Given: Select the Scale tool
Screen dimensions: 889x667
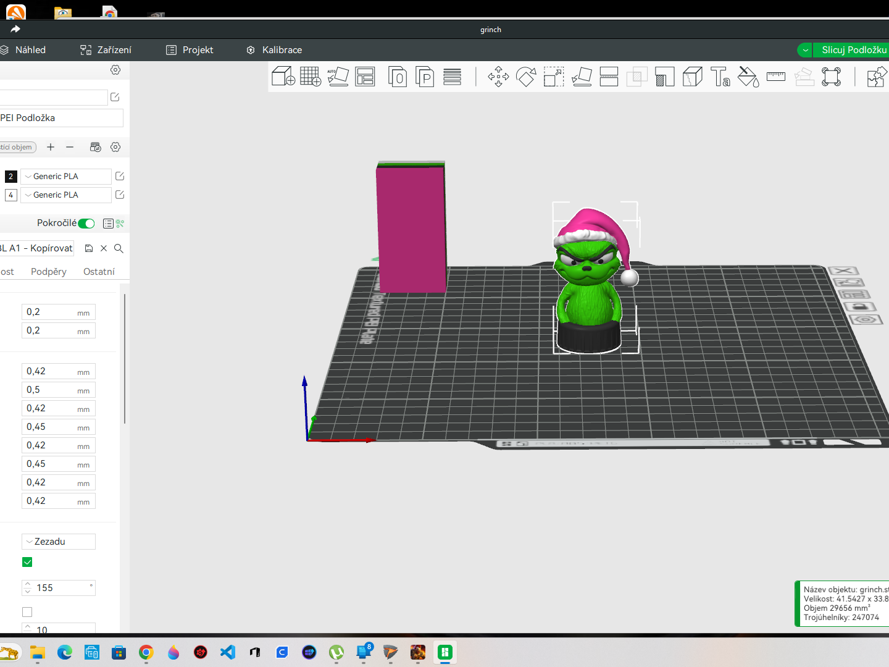Looking at the screenshot, I should pyautogui.click(x=554, y=77).
